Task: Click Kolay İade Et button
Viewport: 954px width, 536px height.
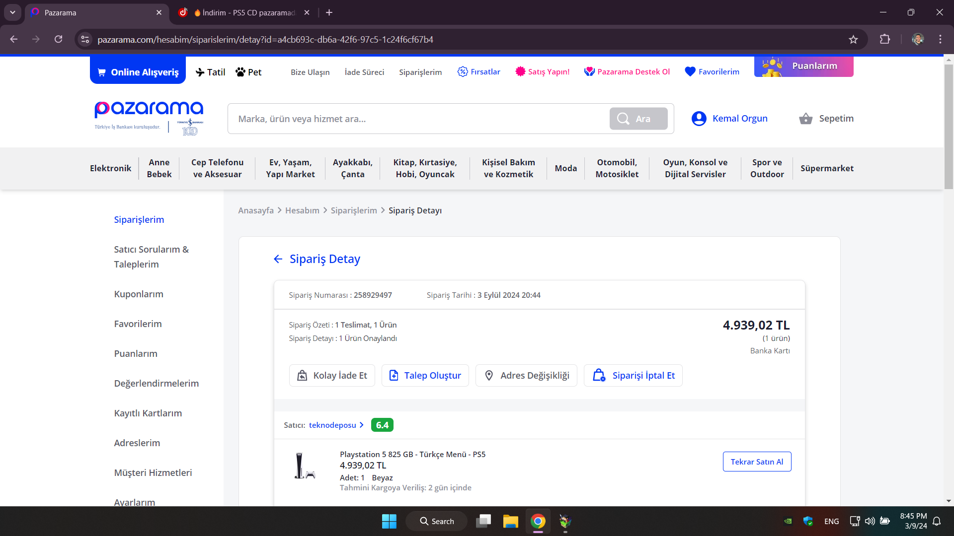Action: (332, 376)
